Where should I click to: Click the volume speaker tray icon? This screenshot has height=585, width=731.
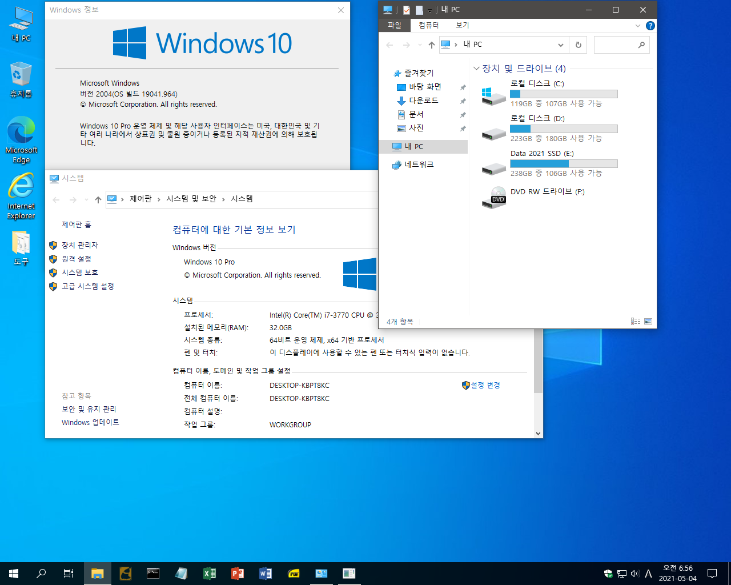click(x=635, y=574)
